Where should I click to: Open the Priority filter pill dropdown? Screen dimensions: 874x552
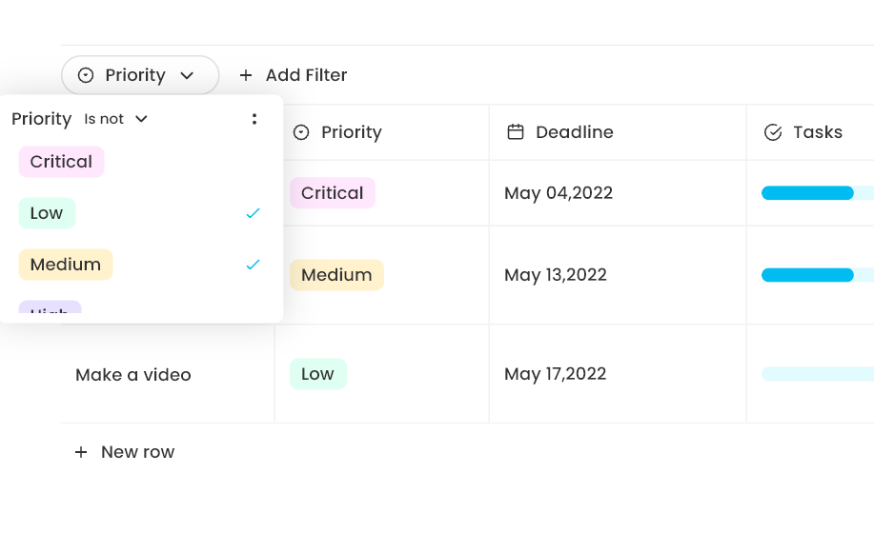[189, 75]
